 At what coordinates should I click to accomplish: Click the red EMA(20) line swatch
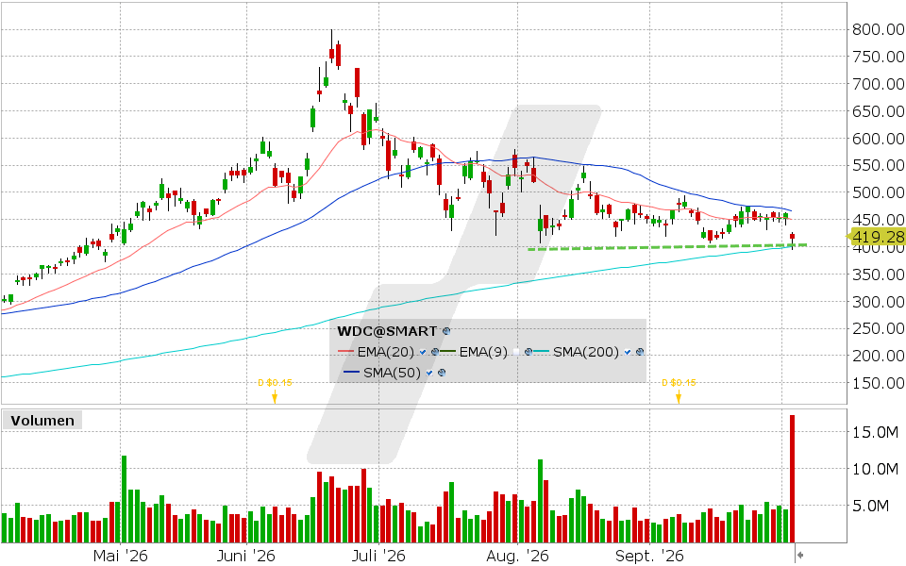[346, 352]
